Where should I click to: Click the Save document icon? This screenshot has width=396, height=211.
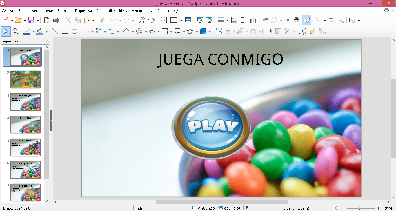[x=31, y=20]
